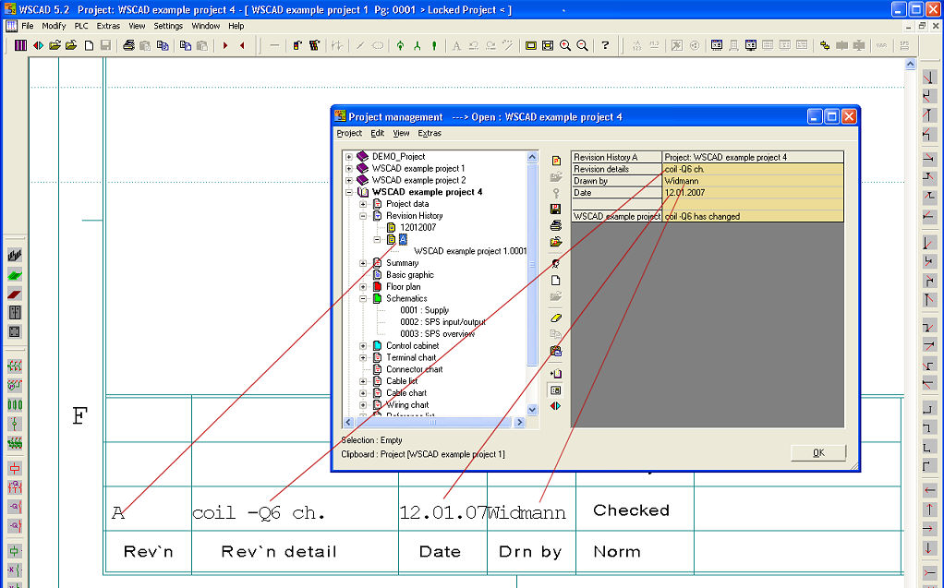Image resolution: width=944 pixels, height=588 pixels.
Task: Expand the WSCAD example project 2 node
Action: (348, 180)
